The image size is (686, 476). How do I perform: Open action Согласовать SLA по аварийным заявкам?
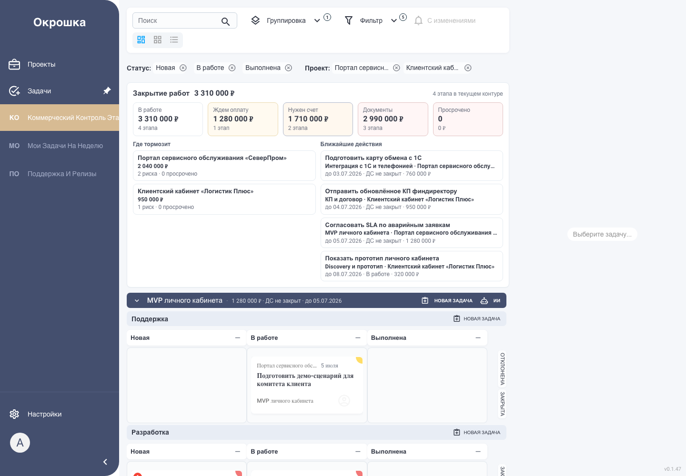point(412,233)
